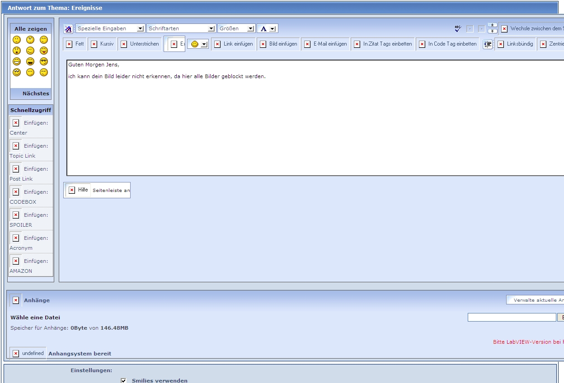The image size is (564, 383).
Task: Click the remove formatting icon
Action: coord(68,28)
